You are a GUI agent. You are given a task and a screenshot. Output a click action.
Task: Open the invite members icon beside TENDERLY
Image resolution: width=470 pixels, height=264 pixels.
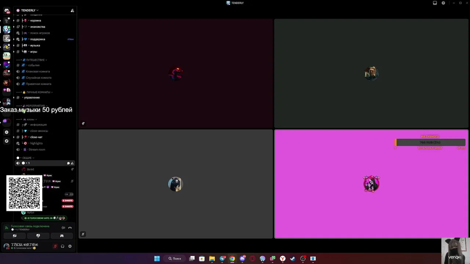tap(72, 10)
